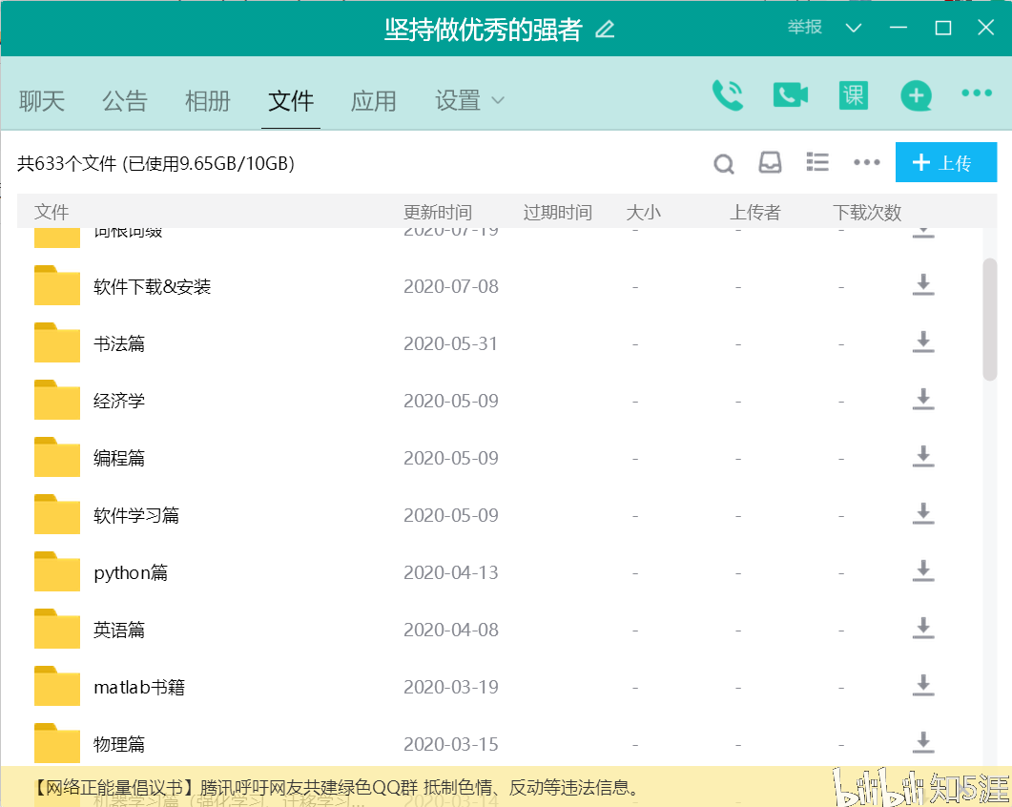Sort by 下载次数 column header

tap(867, 213)
